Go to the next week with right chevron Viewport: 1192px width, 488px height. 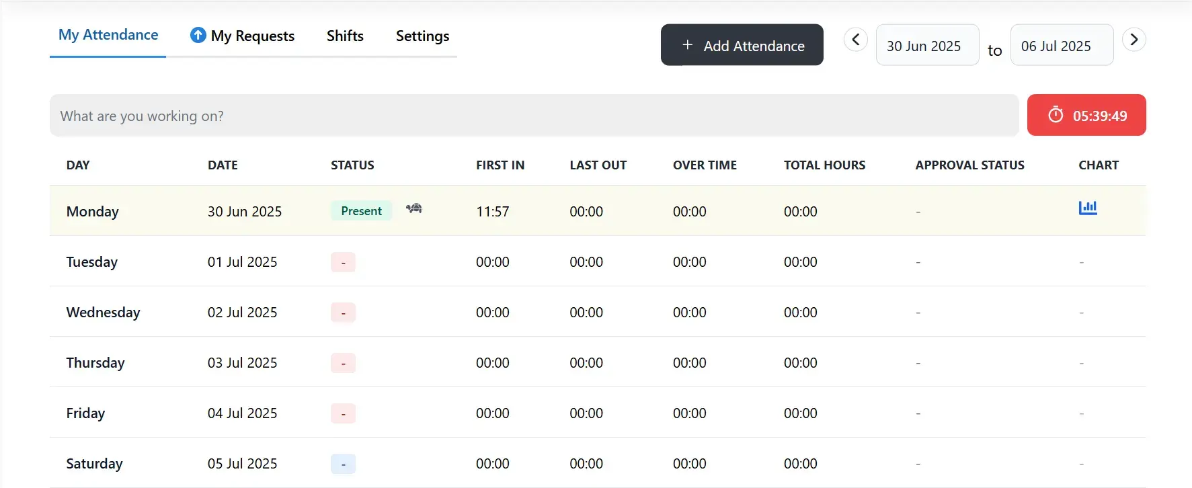pyautogui.click(x=1134, y=40)
